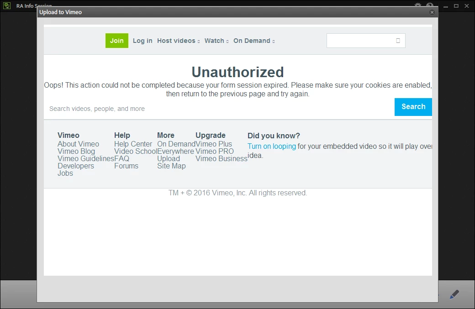Click the pencil edit icon at bottom right
The height and width of the screenshot is (309, 475).
[454, 294]
